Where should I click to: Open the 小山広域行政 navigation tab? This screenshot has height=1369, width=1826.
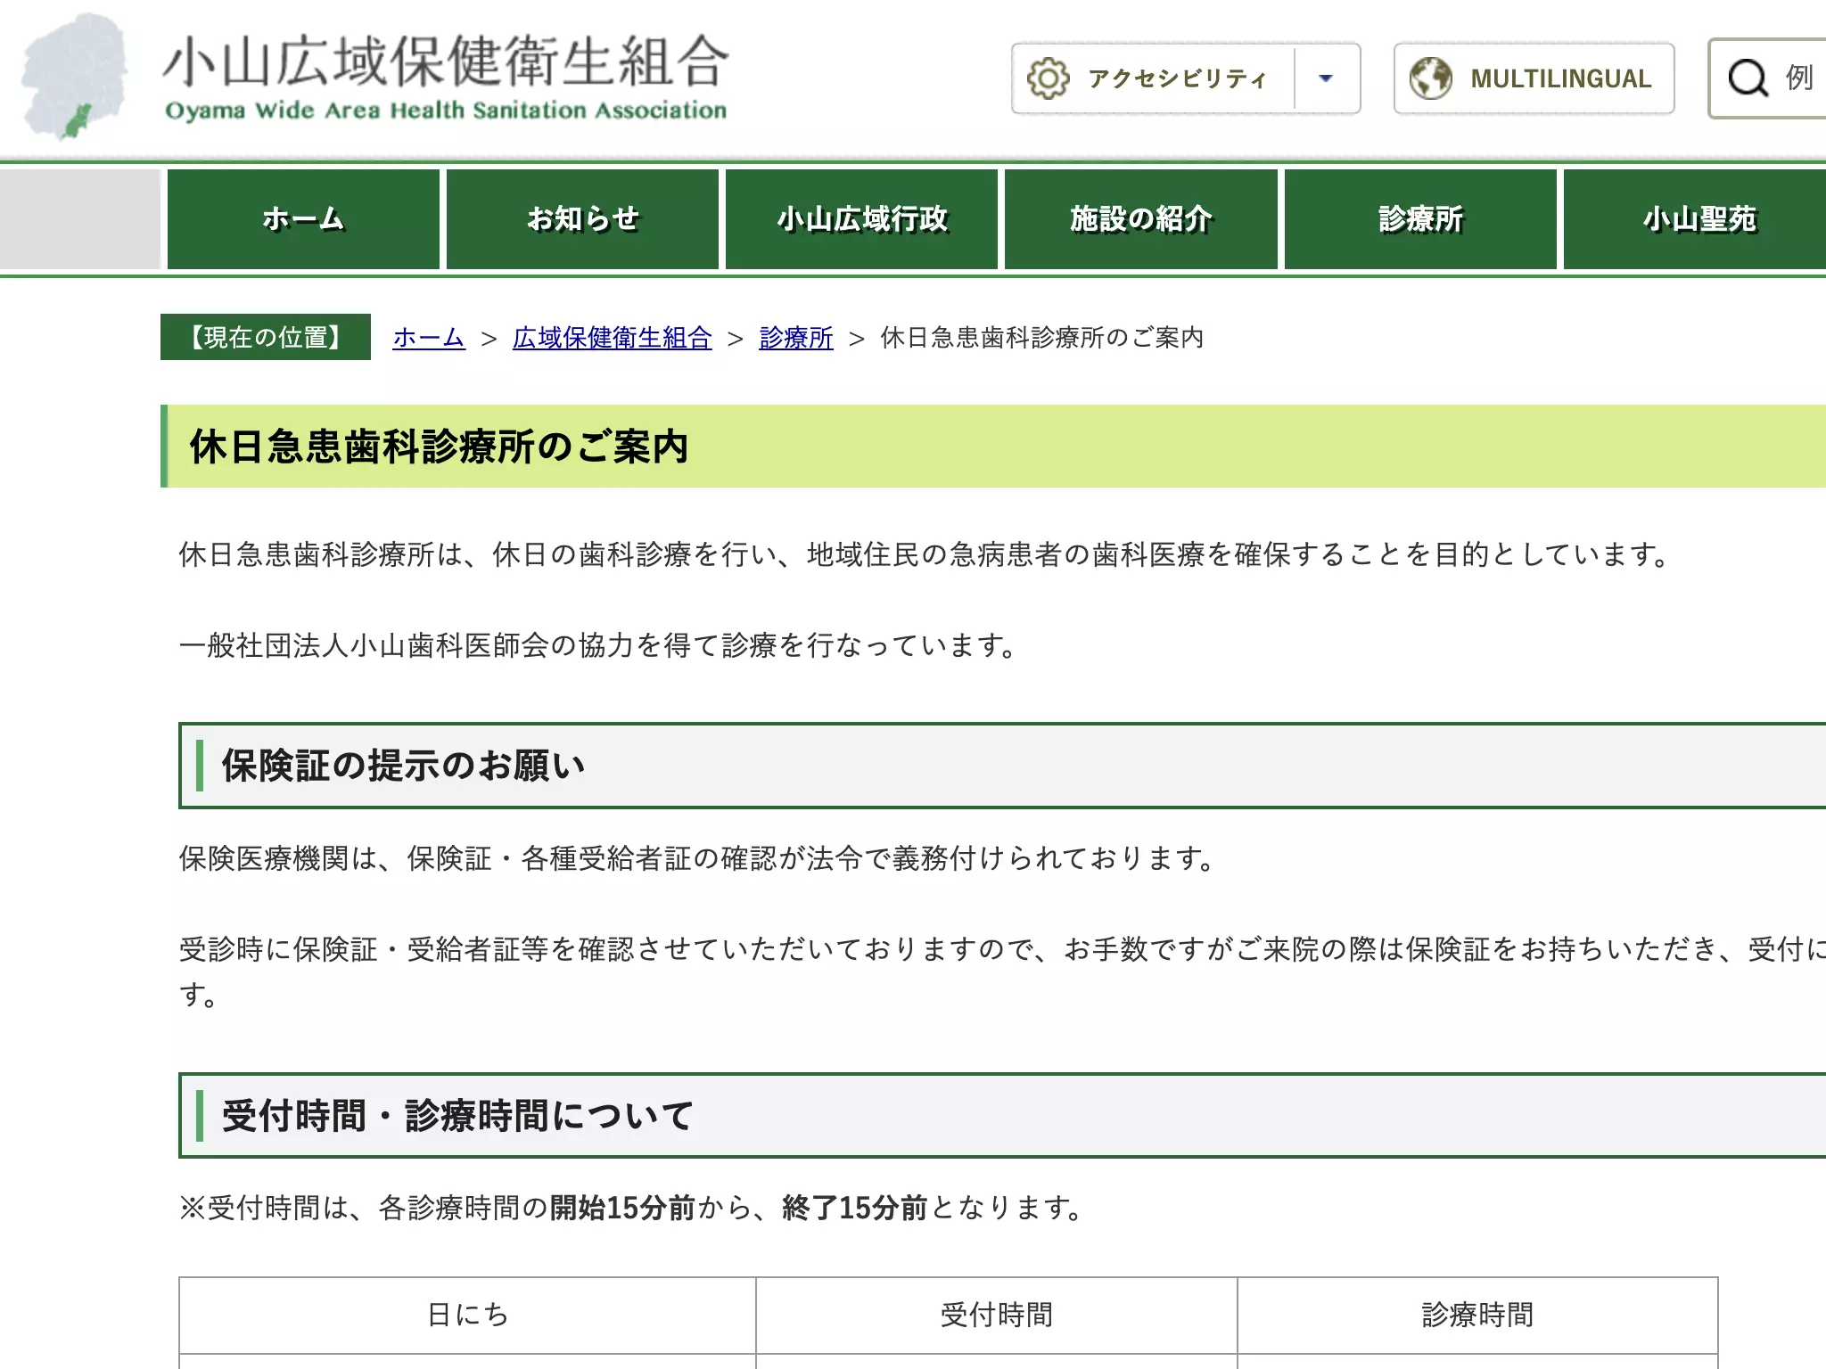861,219
